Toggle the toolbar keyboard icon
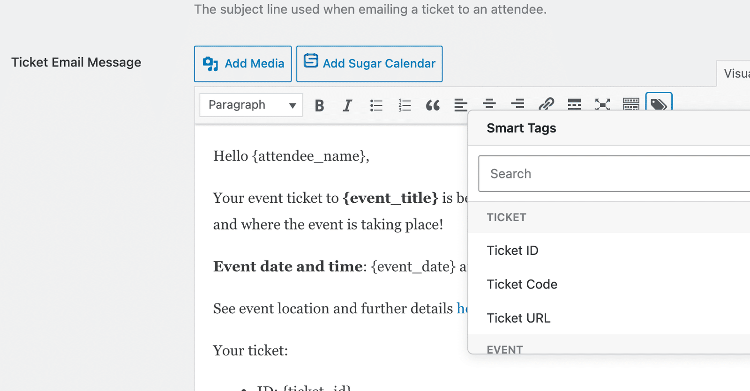750x391 pixels. point(631,104)
